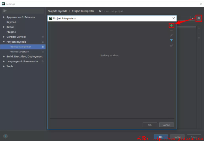Expand the Appearance & Behavior section

pos(4,17)
